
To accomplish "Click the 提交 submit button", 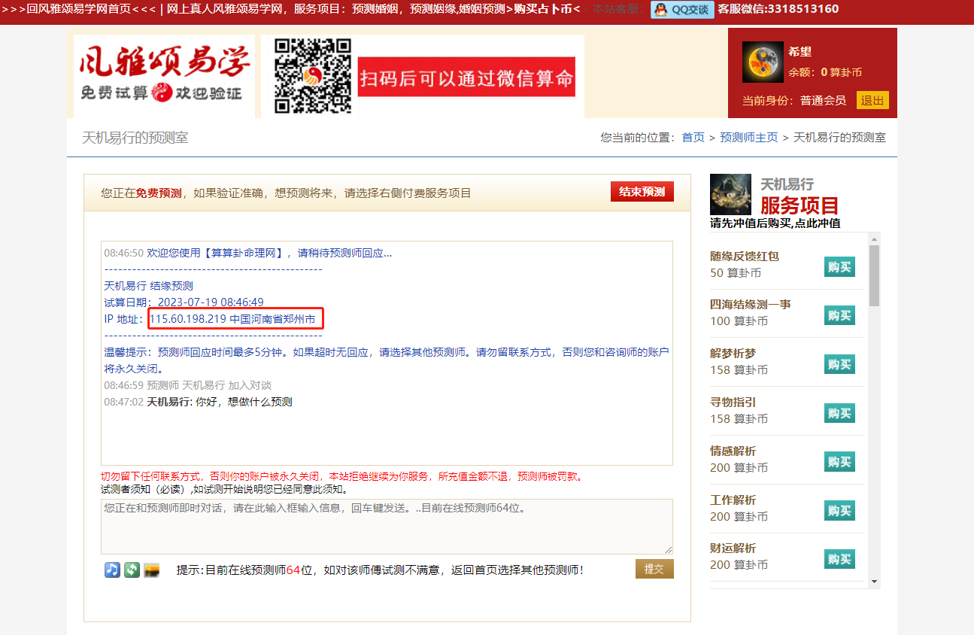I will 654,569.
